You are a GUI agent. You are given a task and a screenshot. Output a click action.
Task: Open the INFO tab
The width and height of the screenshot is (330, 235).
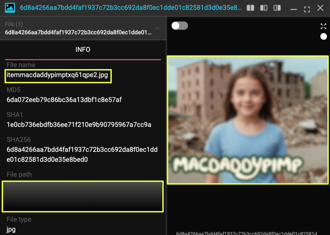[x=83, y=50]
